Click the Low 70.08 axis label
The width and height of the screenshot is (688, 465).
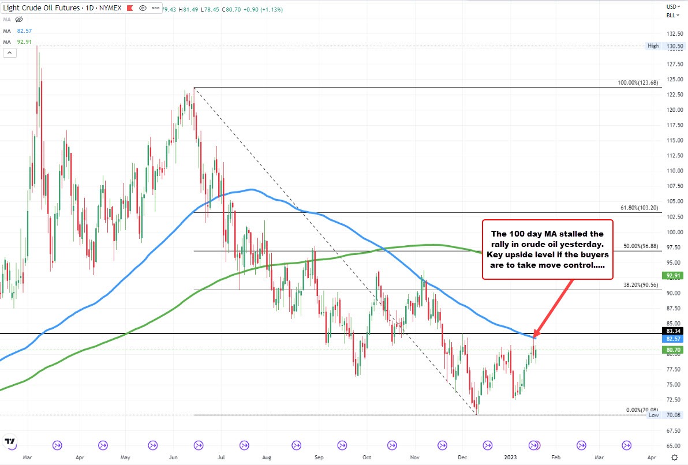coord(665,415)
